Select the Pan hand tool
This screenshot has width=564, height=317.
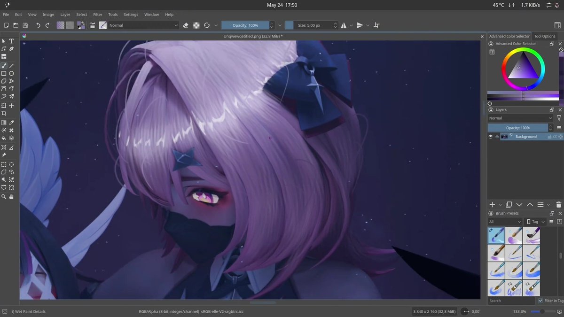coord(11,197)
